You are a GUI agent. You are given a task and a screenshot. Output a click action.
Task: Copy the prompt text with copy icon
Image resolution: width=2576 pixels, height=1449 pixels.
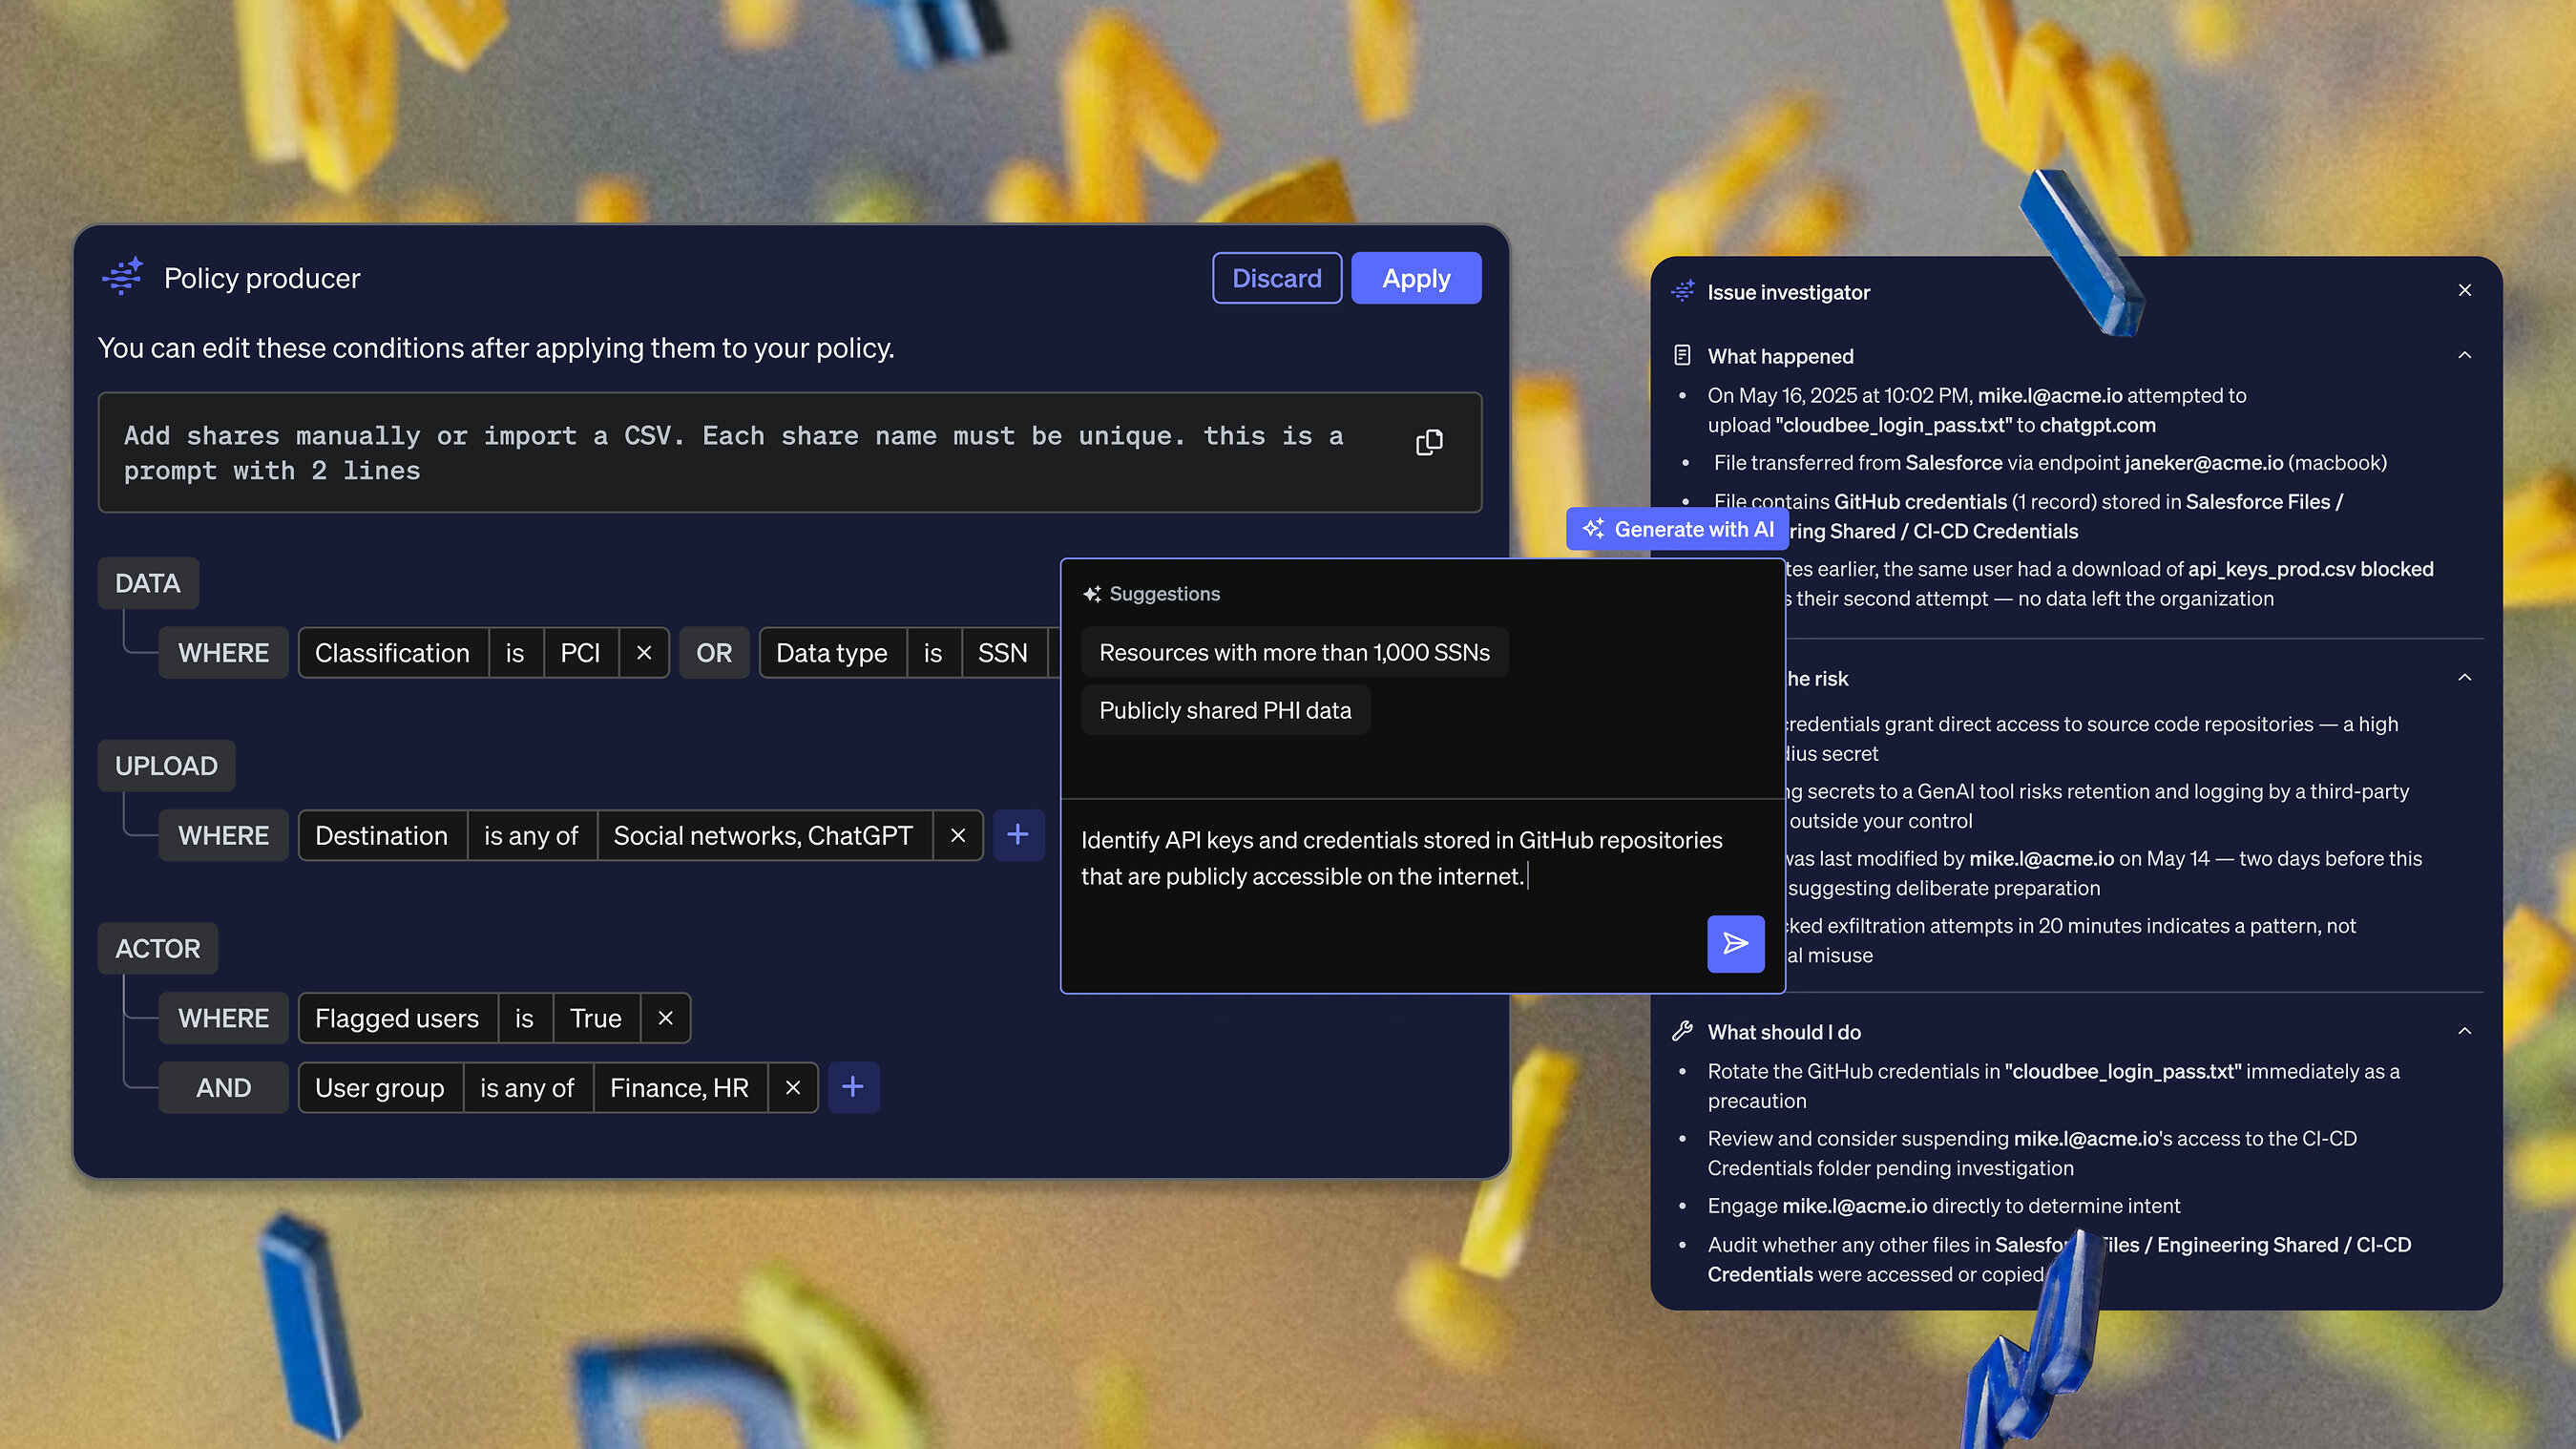pyautogui.click(x=1429, y=442)
